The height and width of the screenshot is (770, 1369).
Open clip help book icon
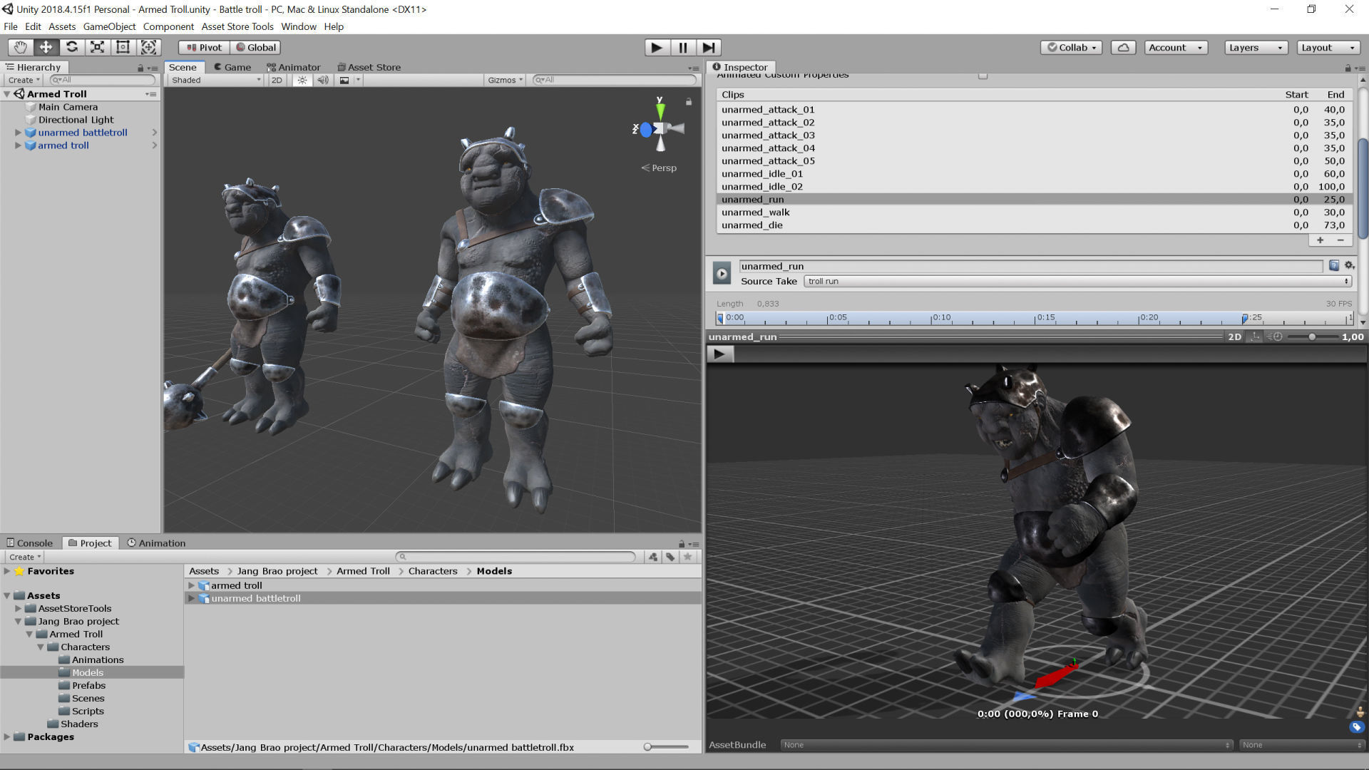click(x=1334, y=265)
